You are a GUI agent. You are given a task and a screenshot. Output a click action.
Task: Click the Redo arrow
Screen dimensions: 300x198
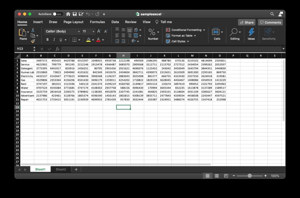pyautogui.click(x=98, y=14)
